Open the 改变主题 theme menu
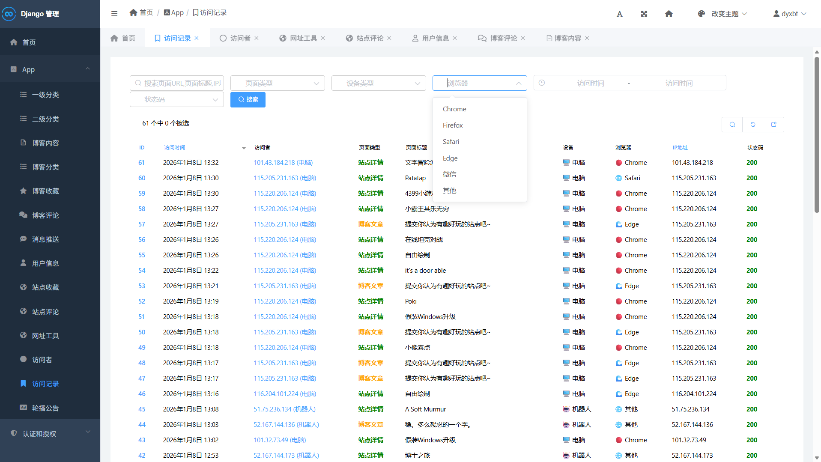This screenshot has height=462, width=821. pyautogui.click(x=724, y=14)
